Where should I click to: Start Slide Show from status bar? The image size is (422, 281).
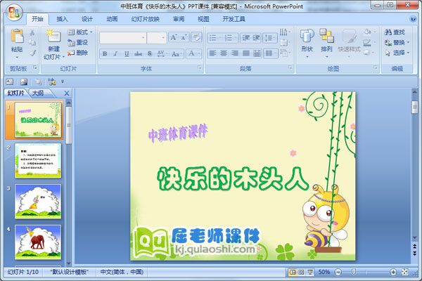click(310, 273)
